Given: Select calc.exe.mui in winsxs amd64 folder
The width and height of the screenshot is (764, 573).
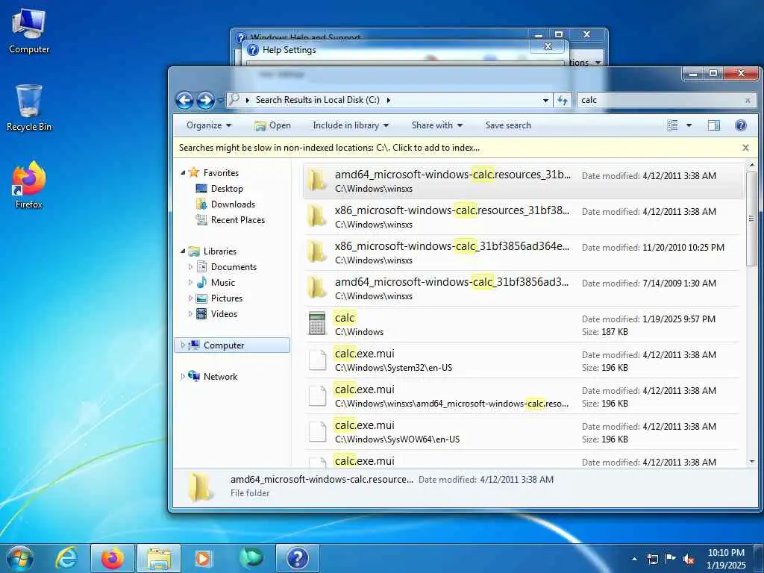Looking at the screenshot, I should [523, 396].
